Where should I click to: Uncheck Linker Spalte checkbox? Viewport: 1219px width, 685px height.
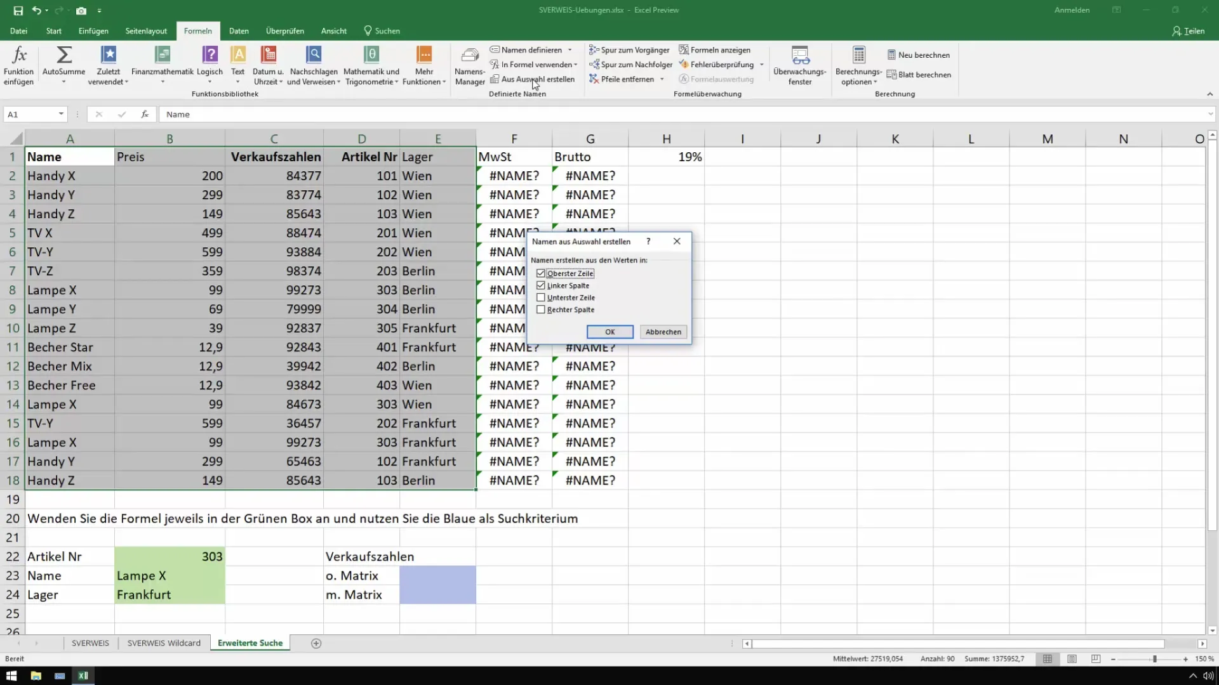[x=541, y=285]
